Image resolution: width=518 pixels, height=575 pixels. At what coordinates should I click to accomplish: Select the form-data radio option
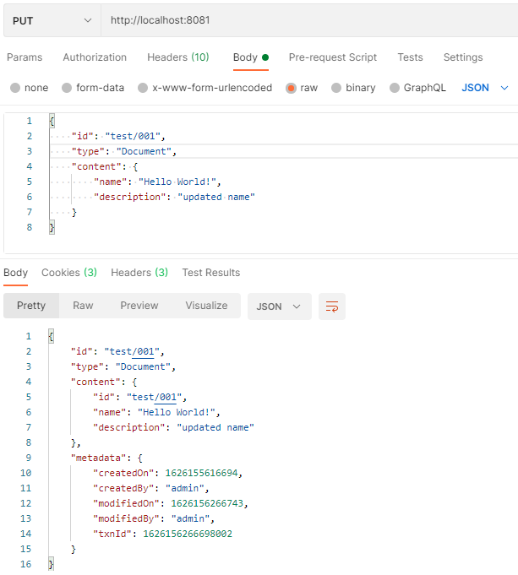coord(67,88)
